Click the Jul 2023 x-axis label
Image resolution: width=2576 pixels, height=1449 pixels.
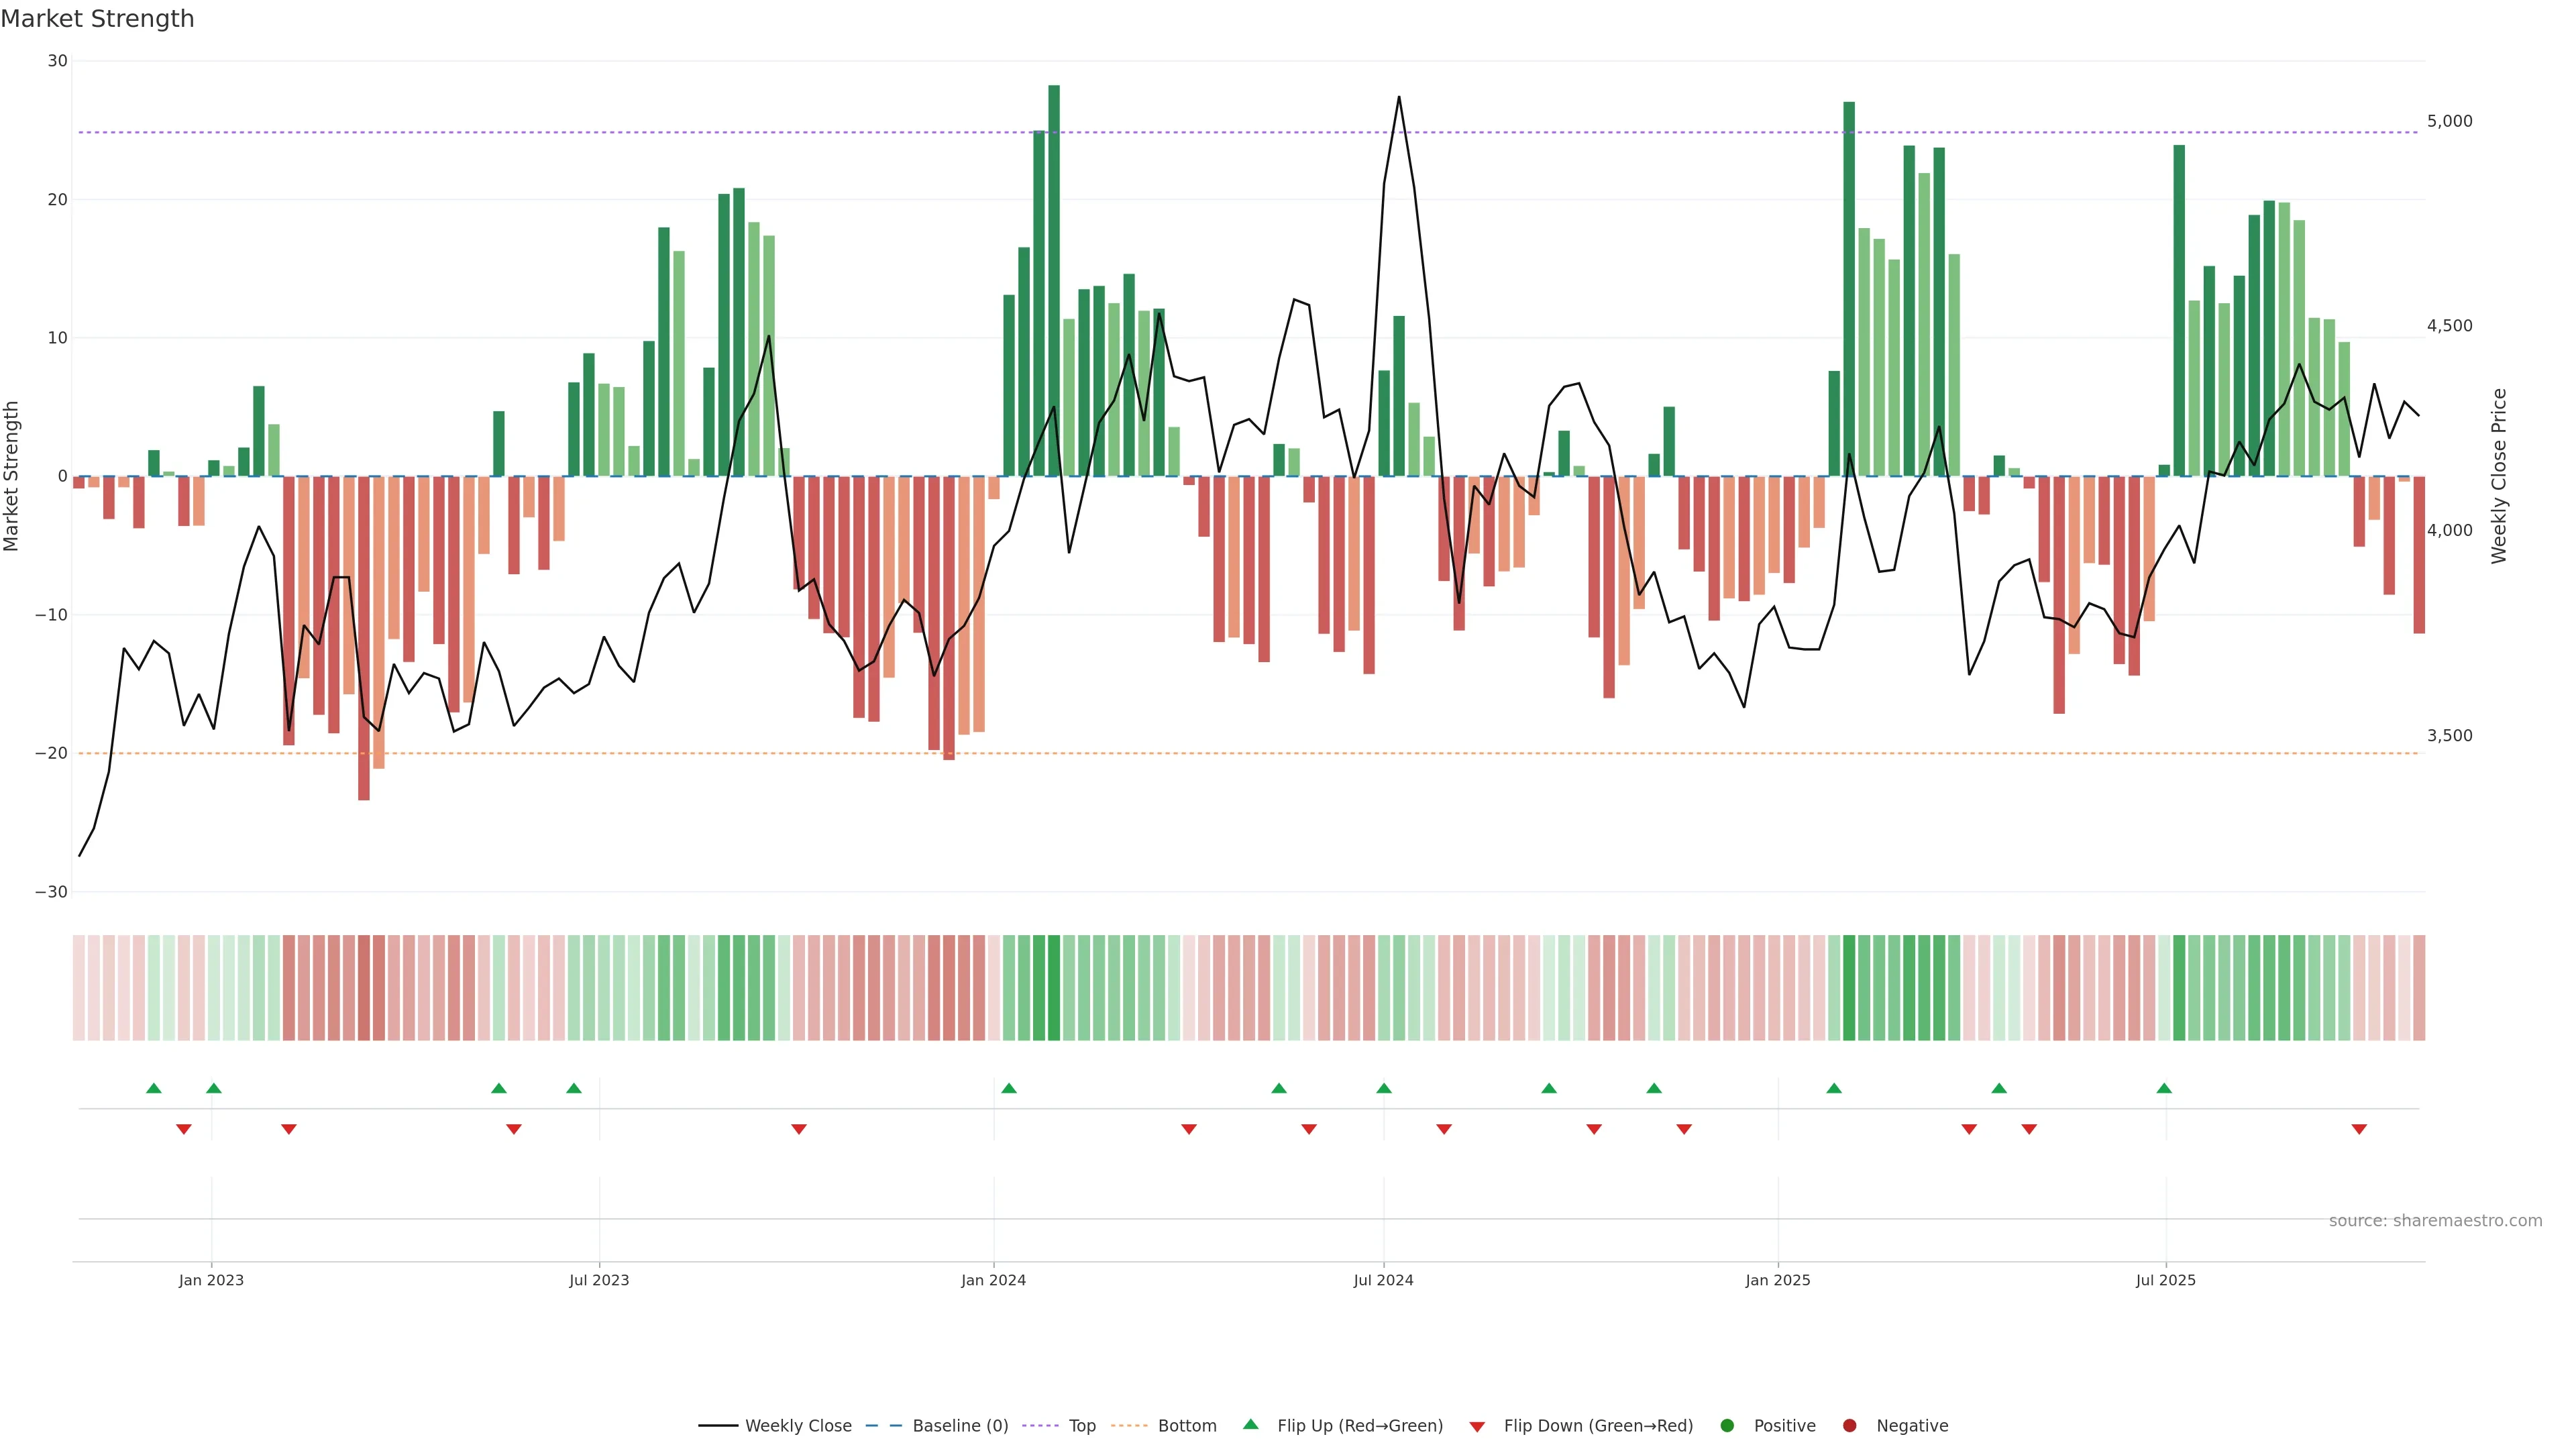[x=599, y=1280]
